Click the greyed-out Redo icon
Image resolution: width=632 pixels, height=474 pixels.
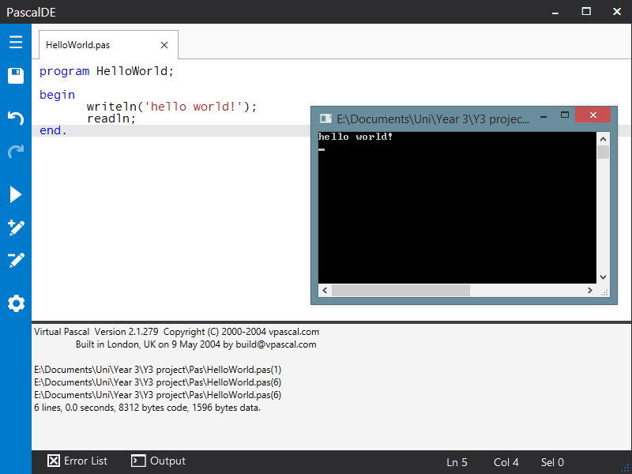[x=16, y=152]
